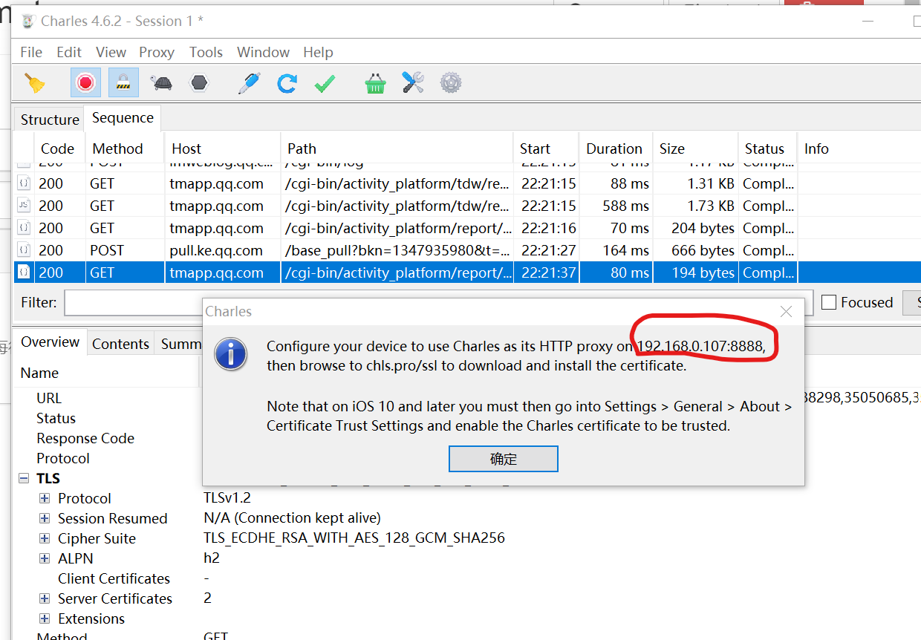Open the View menu
The width and height of the screenshot is (921, 640).
(111, 52)
